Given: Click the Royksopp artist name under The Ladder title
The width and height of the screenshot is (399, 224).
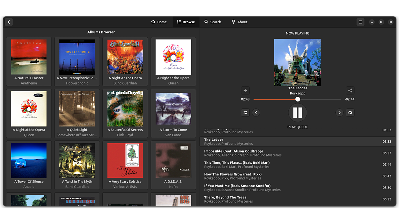Looking at the screenshot, I should [298, 93].
